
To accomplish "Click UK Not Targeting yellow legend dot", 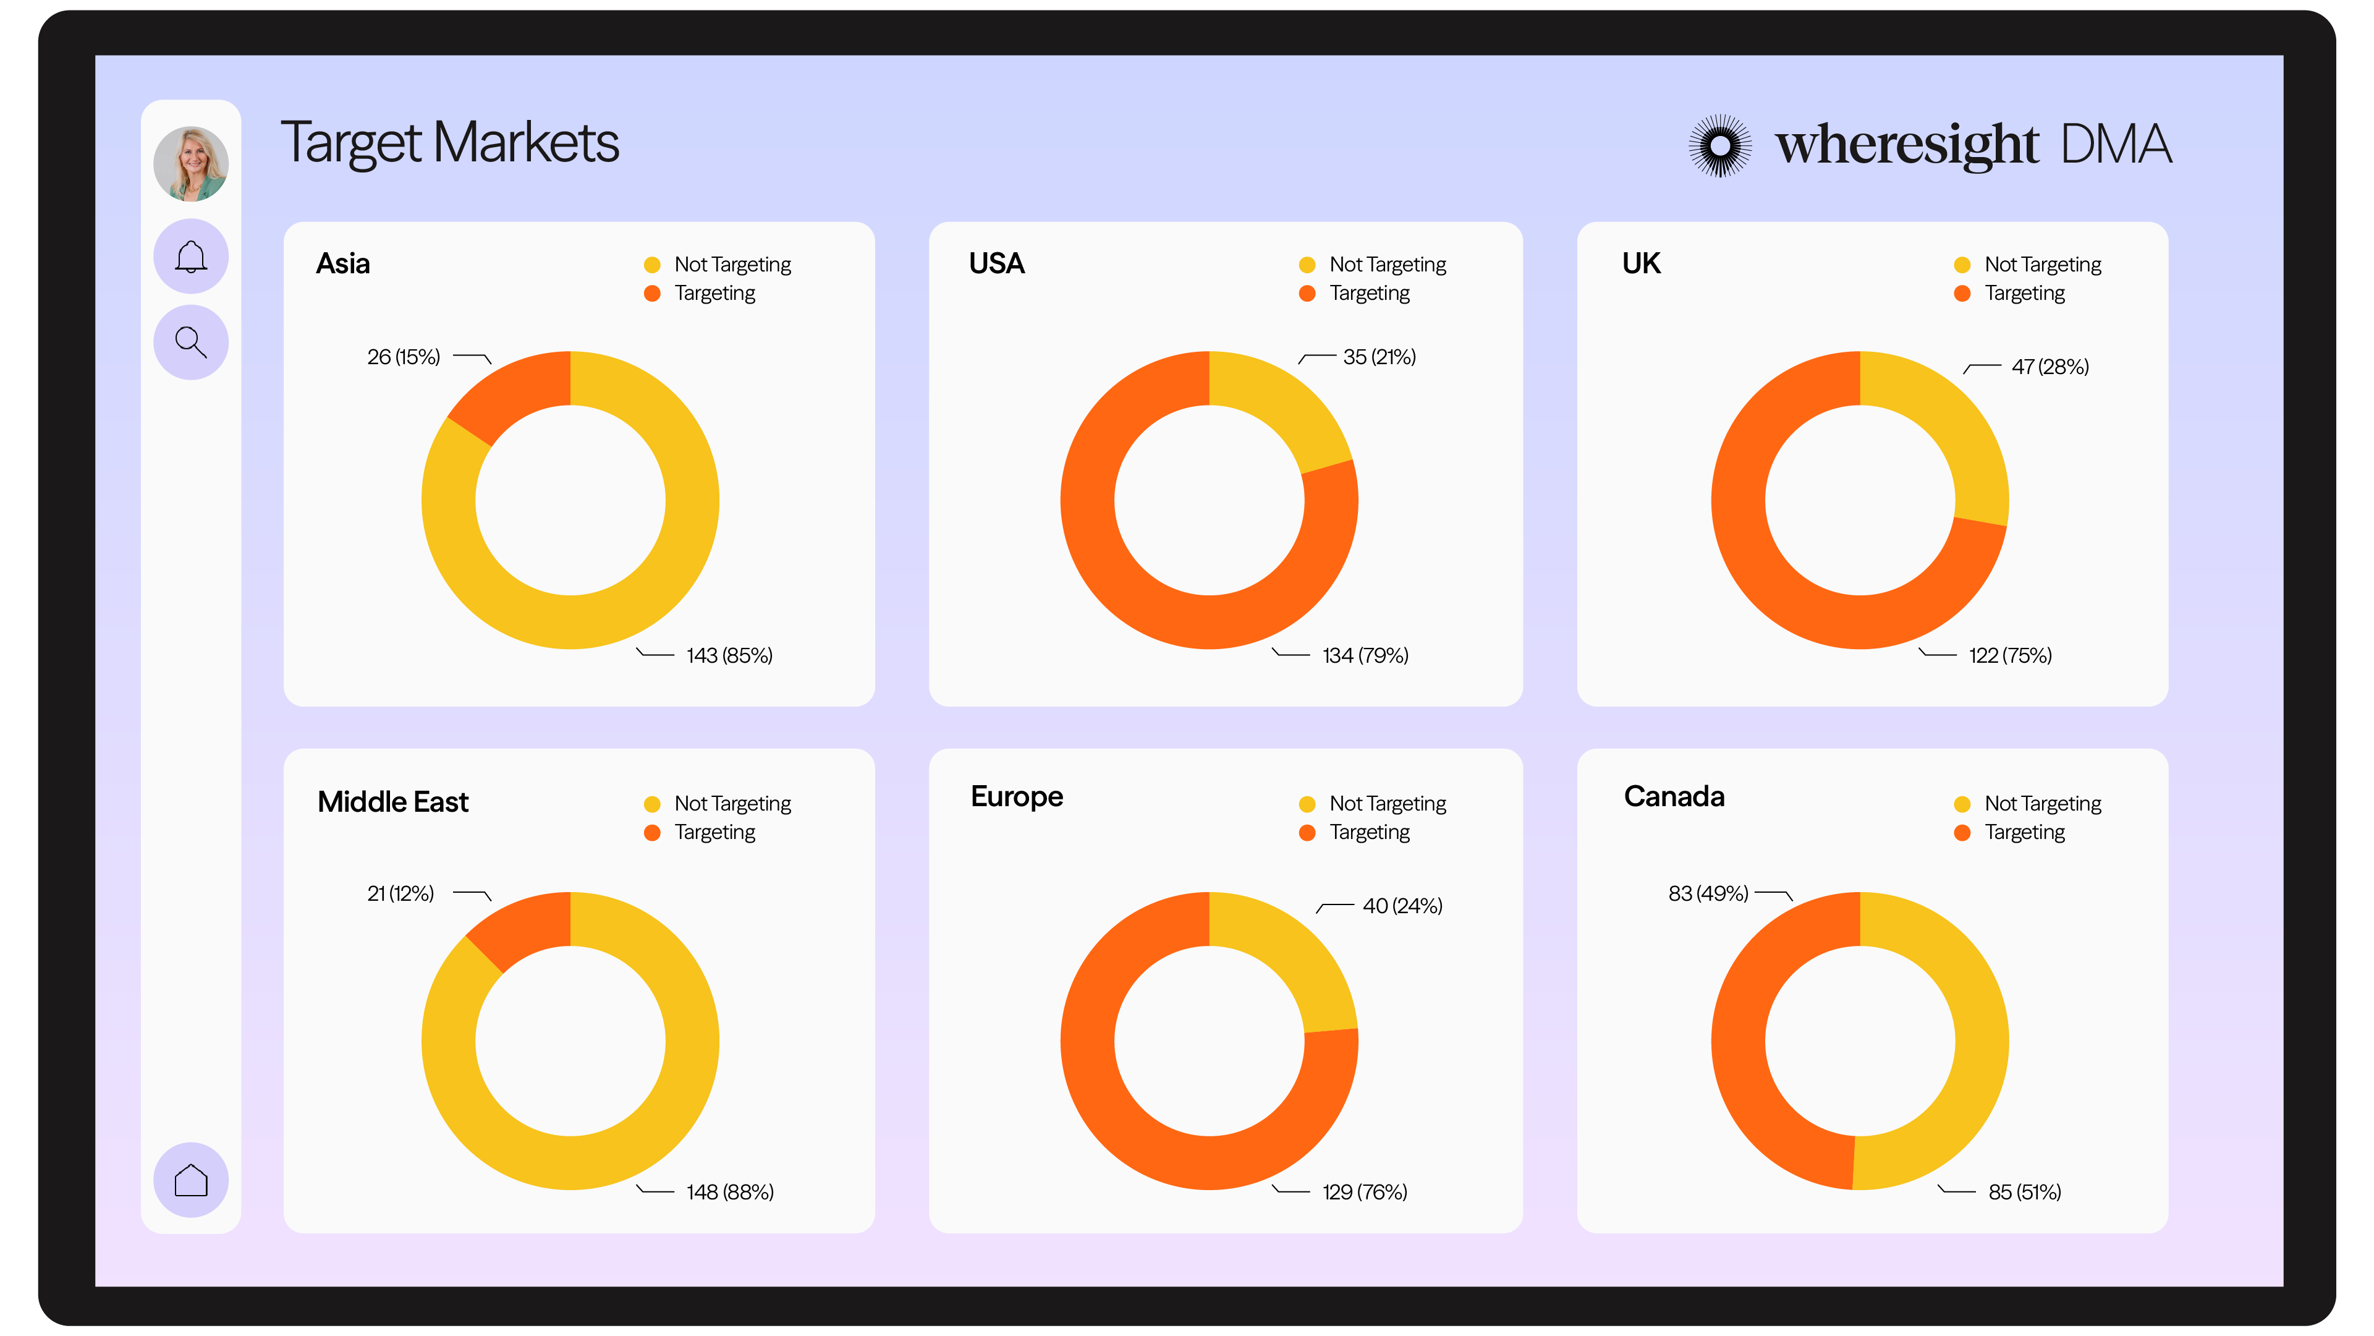I will [x=1962, y=265].
